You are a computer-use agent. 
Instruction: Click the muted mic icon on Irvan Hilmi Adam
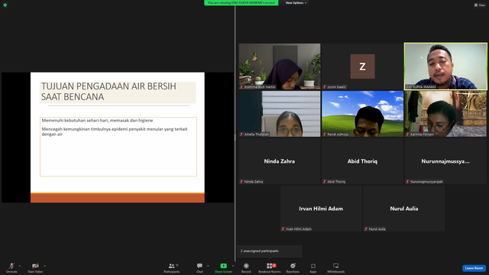click(x=283, y=229)
